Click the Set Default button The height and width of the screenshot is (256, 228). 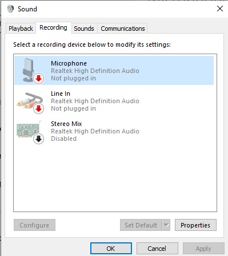(141, 225)
